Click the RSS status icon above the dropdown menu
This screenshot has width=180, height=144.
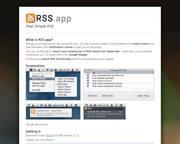[x=31, y=70]
